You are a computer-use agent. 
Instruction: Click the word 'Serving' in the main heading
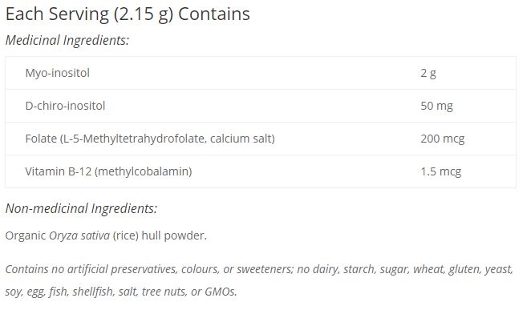[79, 15]
